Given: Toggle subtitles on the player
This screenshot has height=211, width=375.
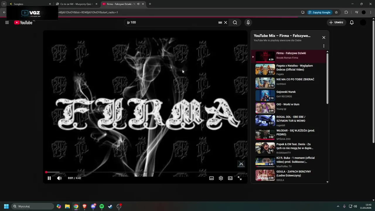Looking at the screenshot, I should [212, 178].
